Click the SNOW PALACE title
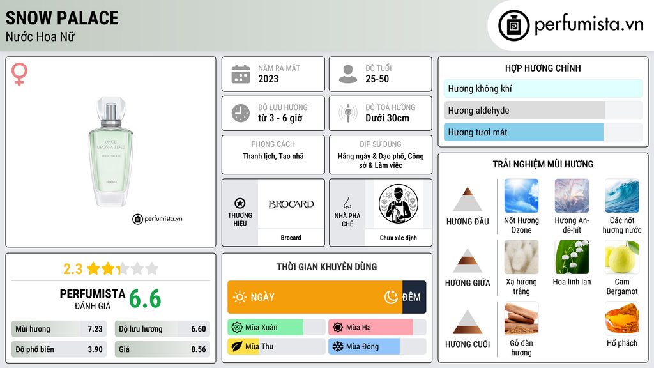 [x=62, y=18]
